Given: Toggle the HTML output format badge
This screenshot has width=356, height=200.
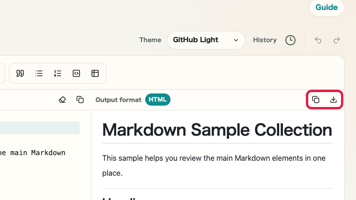Looking at the screenshot, I should pos(158,100).
